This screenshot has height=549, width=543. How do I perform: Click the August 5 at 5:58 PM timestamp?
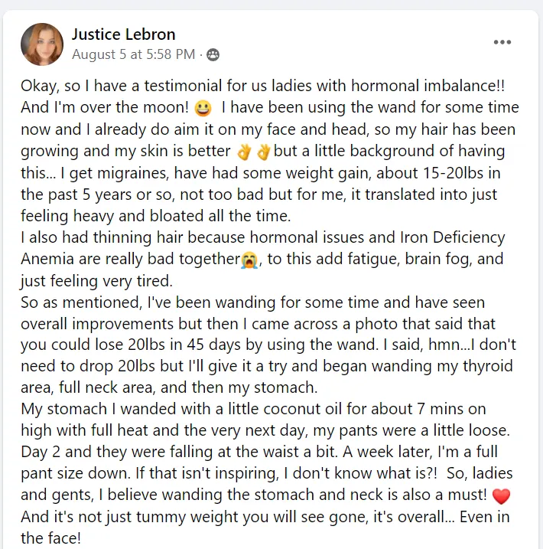pyautogui.click(x=133, y=54)
